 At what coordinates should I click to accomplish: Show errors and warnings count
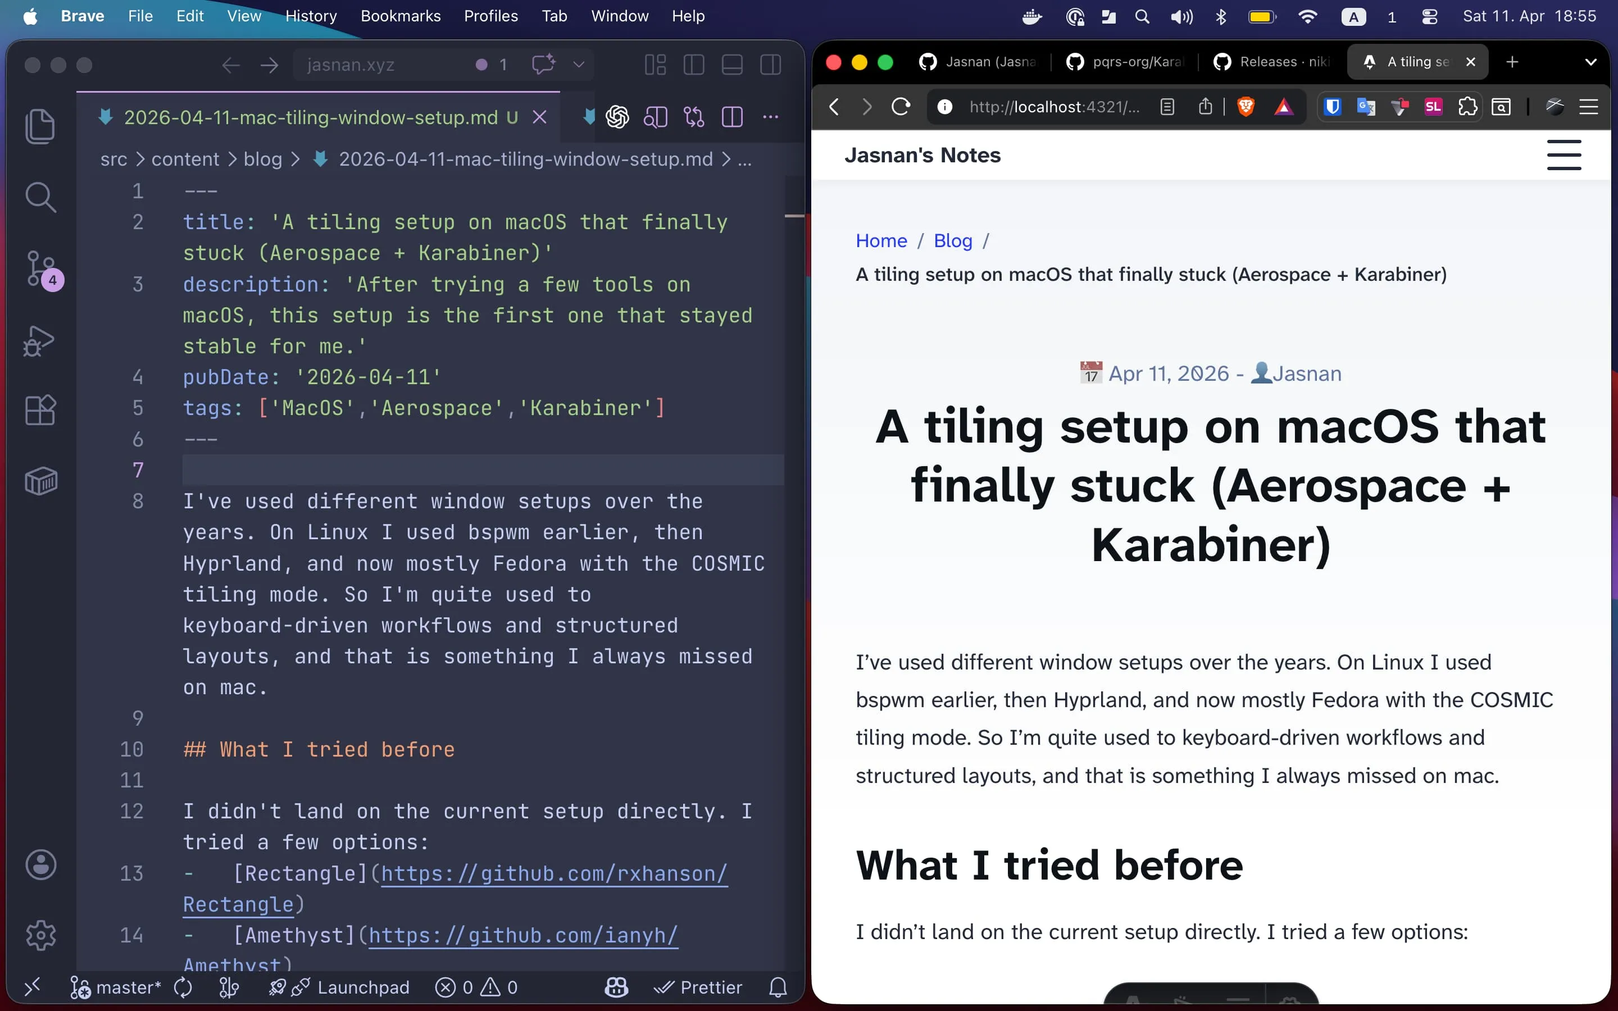coord(476,987)
